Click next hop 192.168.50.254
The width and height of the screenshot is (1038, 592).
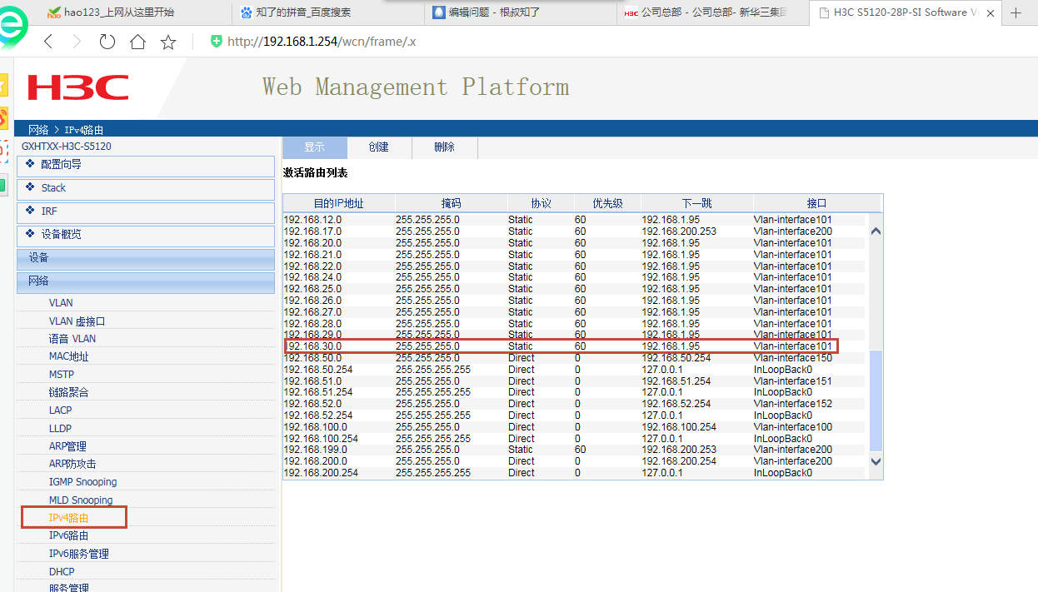coord(676,358)
